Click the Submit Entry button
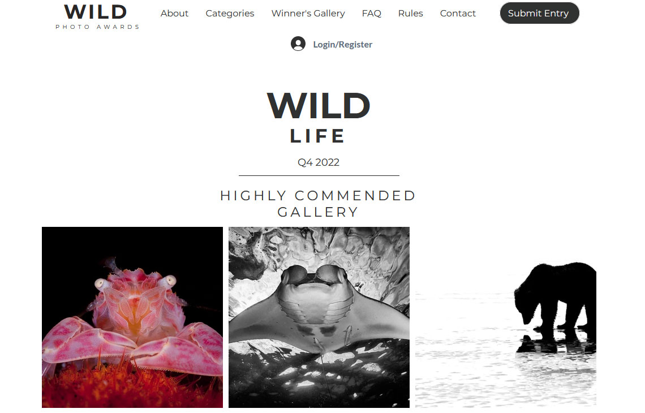The height and width of the screenshot is (413, 645). tap(539, 13)
